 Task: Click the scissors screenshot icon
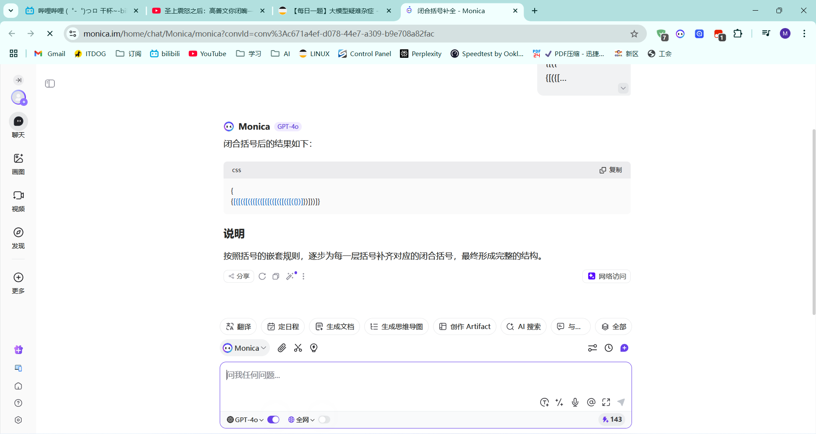point(298,348)
